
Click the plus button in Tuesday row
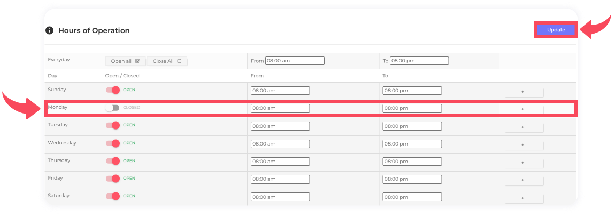(x=522, y=127)
